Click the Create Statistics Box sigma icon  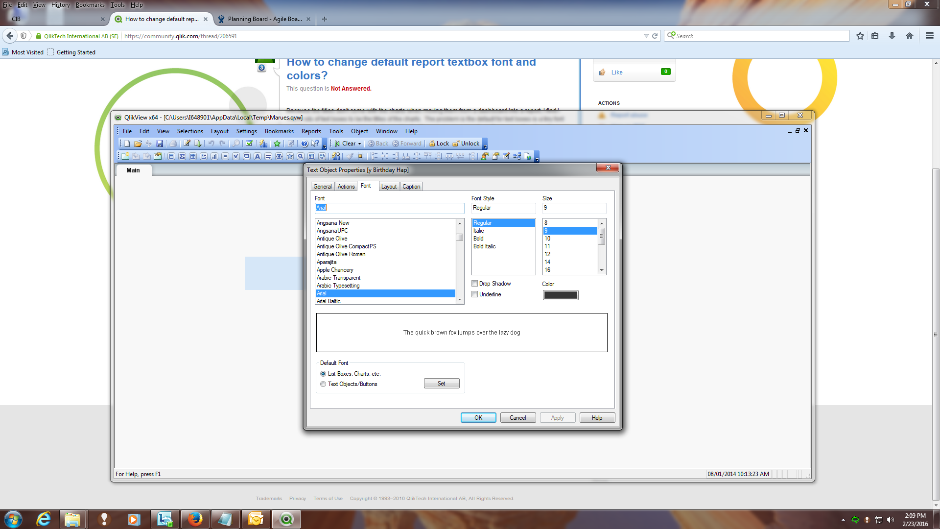pyautogui.click(x=182, y=156)
